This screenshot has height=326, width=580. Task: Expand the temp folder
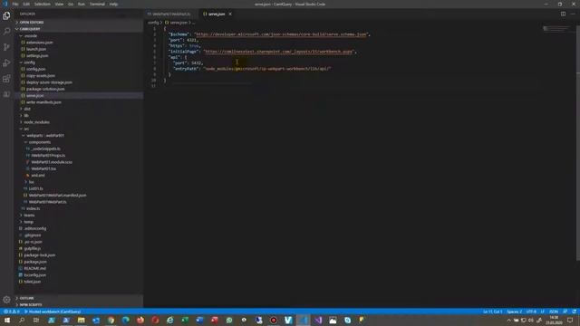tap(79, 222)
